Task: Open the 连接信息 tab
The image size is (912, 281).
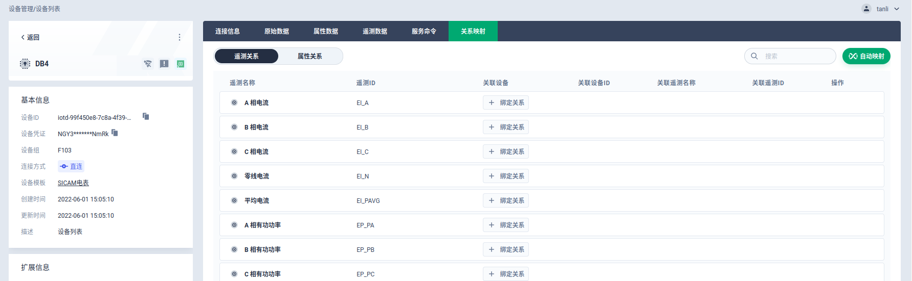Action: tap(228, 31)
